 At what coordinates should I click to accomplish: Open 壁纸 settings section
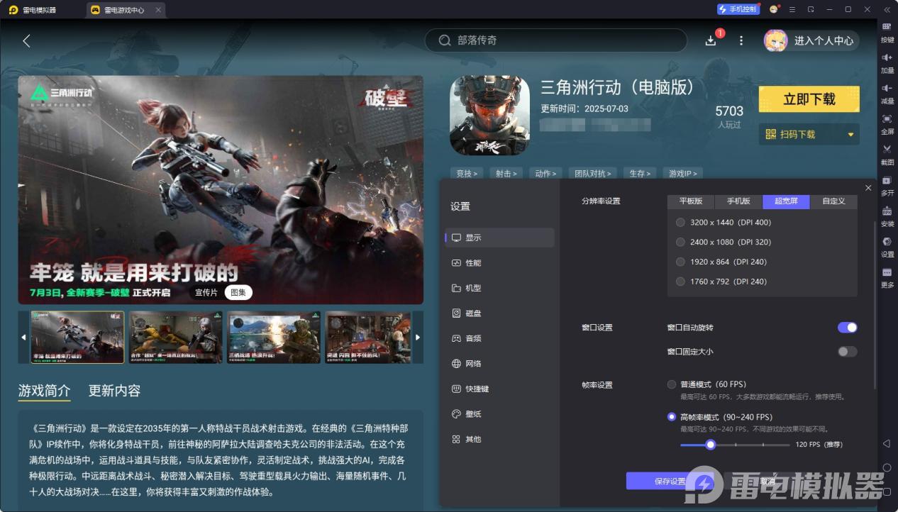(500, 414)
